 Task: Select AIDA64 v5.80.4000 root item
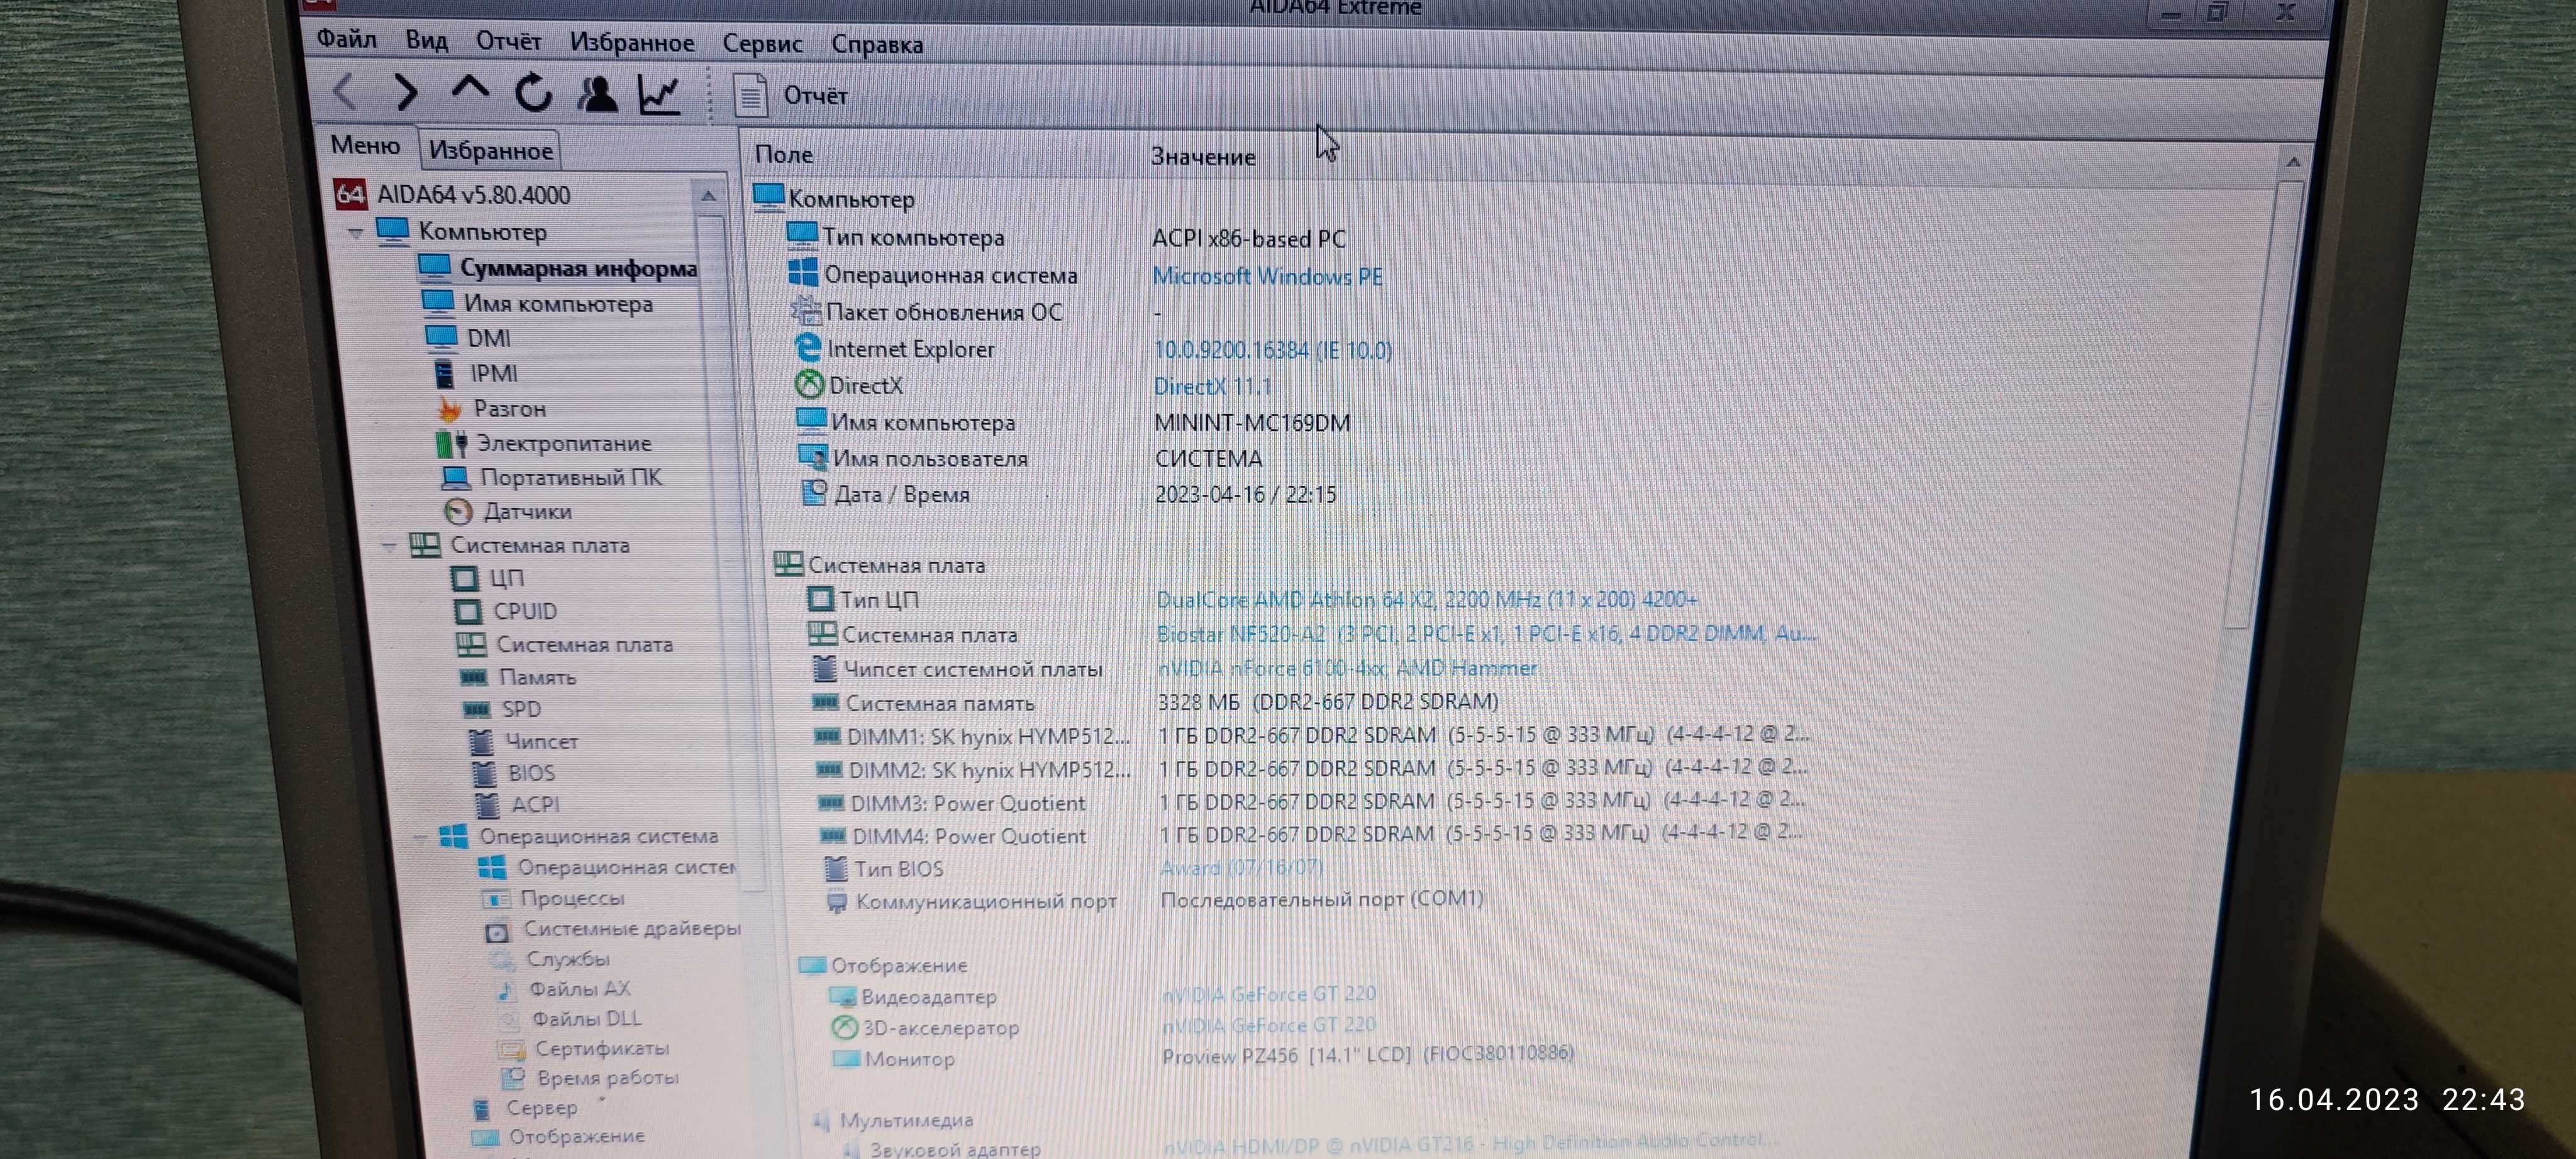(x=452, y=195)
